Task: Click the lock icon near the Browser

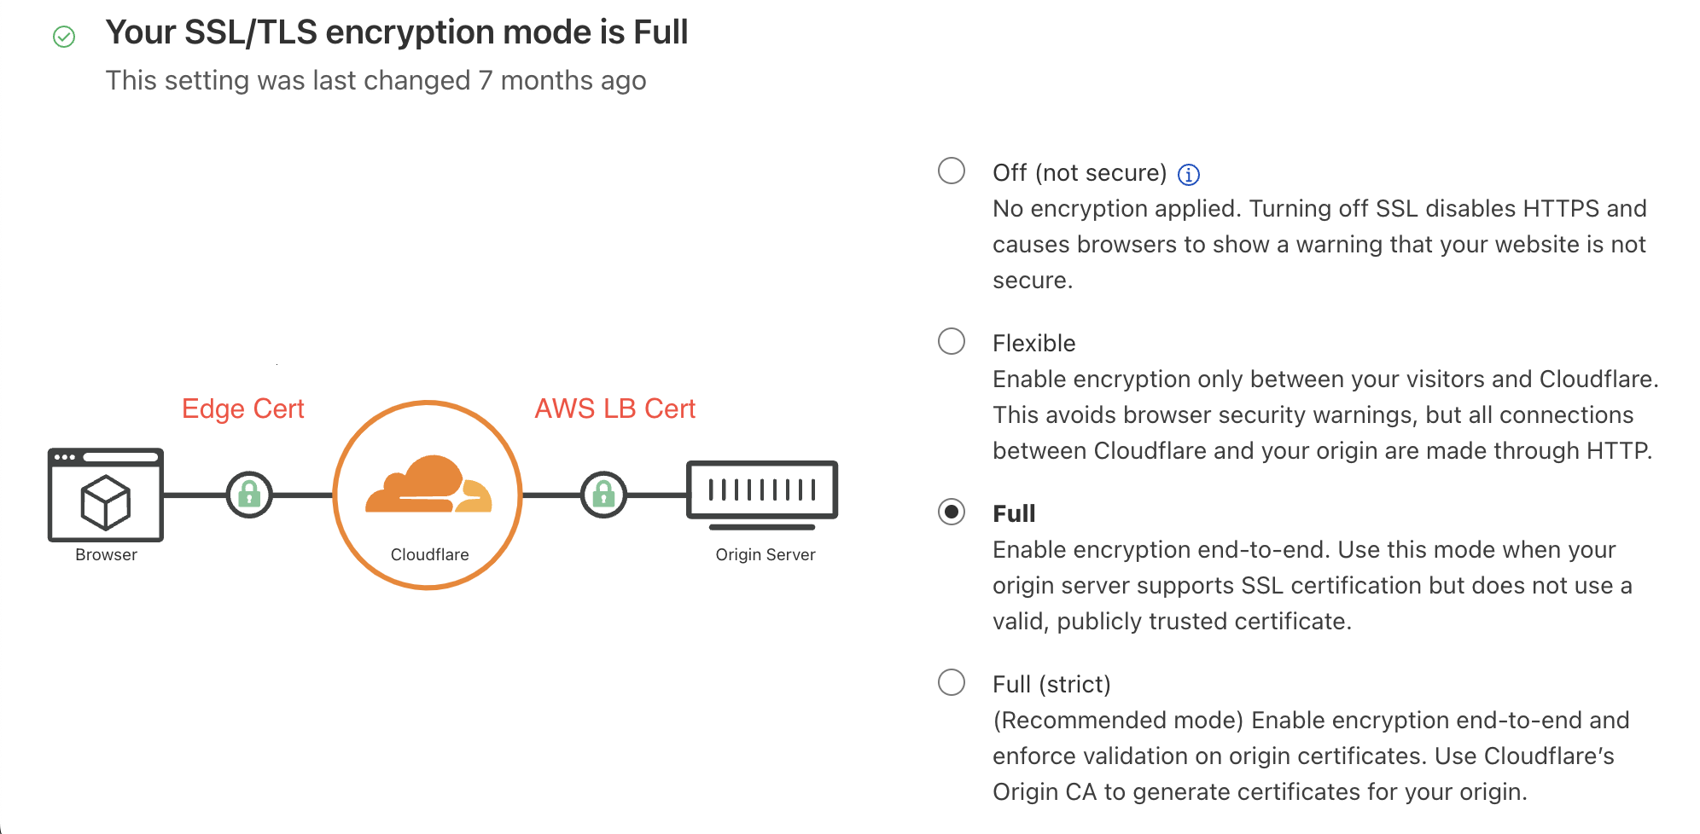Action: (x=249, y=495)
